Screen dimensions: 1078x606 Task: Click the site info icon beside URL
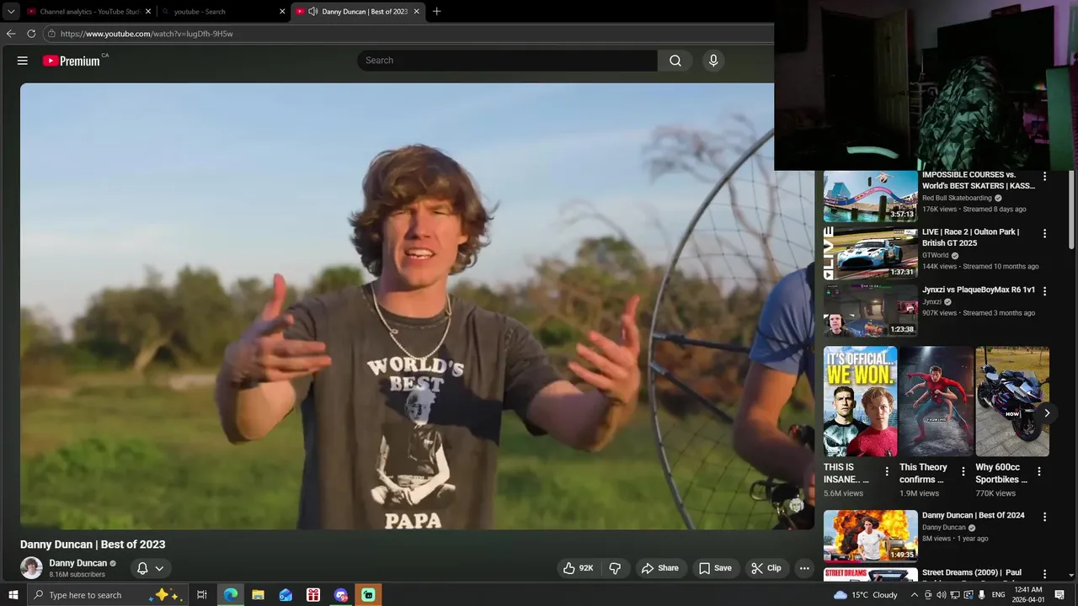[51, 34]
